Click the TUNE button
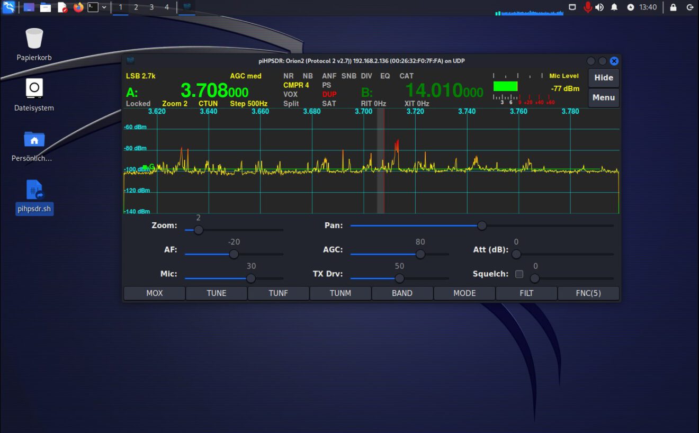Screen dimensions: 699x433 point(217,293)
